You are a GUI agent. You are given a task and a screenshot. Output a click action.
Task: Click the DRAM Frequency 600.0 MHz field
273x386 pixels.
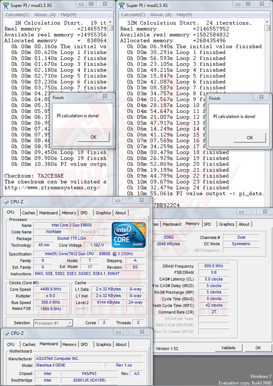pos(213,266)
